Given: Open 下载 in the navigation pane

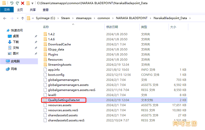Looking at the screenshot, I should 16,42.
